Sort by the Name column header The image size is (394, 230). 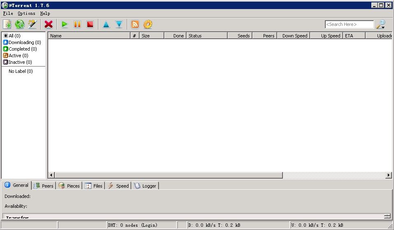point(89,36)
